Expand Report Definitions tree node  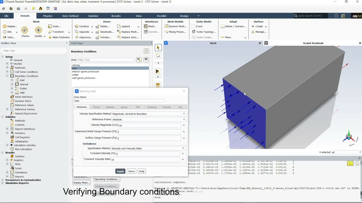(7, 129)
